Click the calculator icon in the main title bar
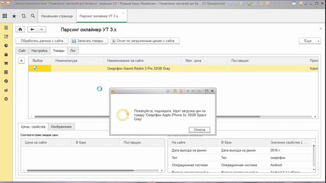 pos(262,4)
